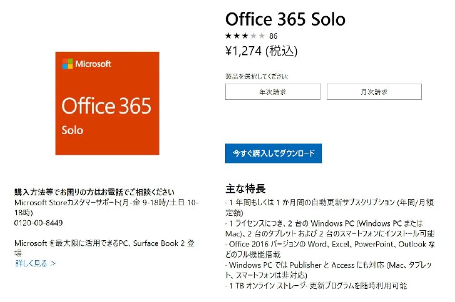This screenshot has width=455, height=302.
Task: Click the third rating star
Action: pos(245,36)
